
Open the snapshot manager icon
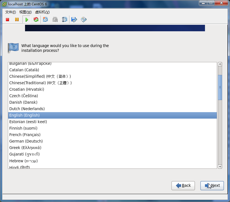tap(64, 20)
